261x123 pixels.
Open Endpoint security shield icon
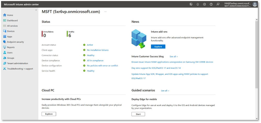point(5,42)
